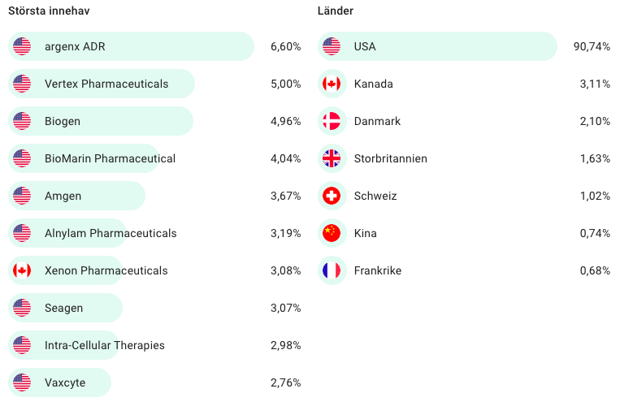
Task: Click the US flag beside Vaxcyte
Action: click(22, 382)
